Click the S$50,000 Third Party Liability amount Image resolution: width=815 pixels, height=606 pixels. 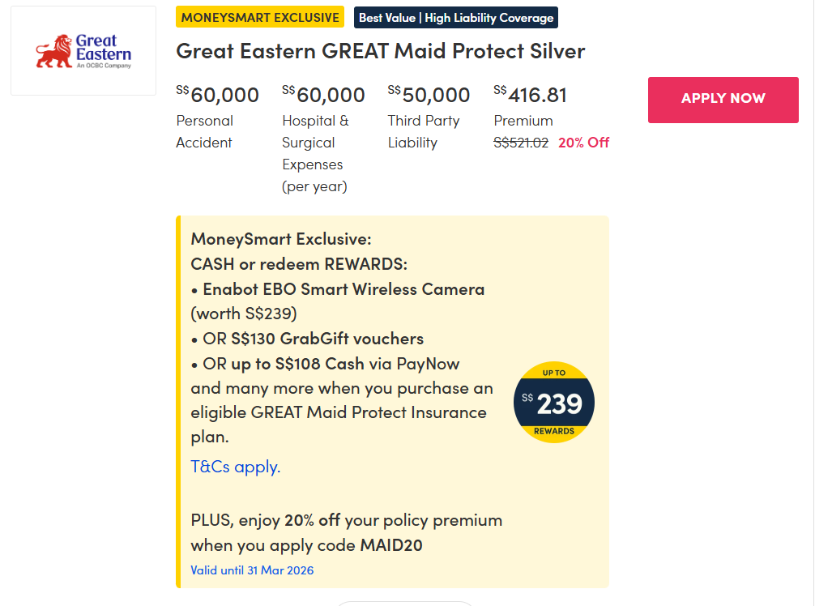(x=429, y=95)
